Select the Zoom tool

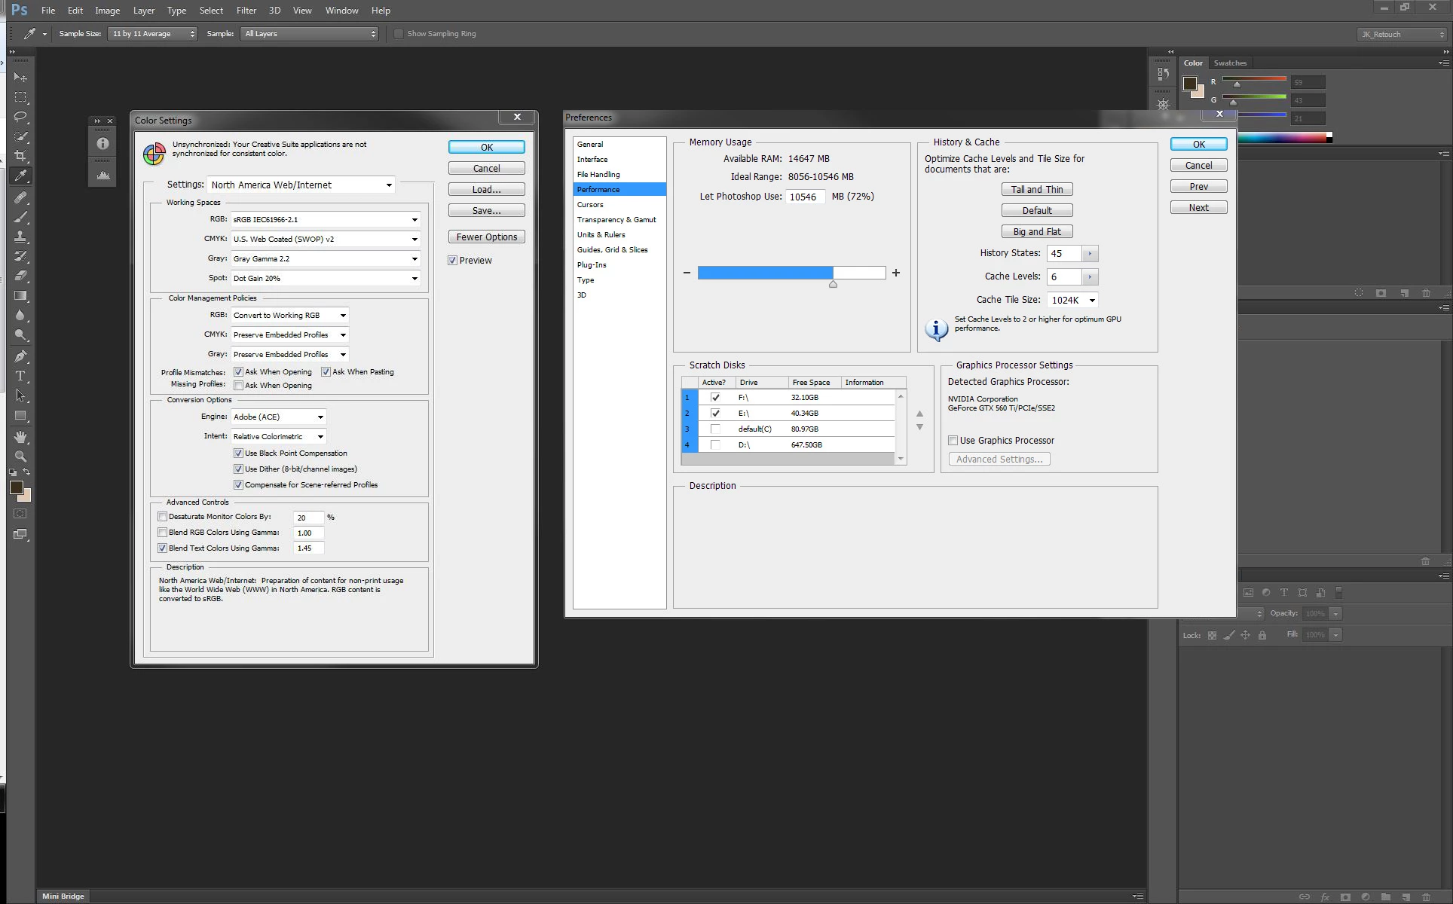click(20, 457)
